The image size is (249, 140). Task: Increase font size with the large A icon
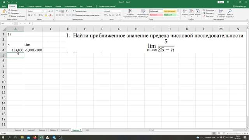point(49,11)
